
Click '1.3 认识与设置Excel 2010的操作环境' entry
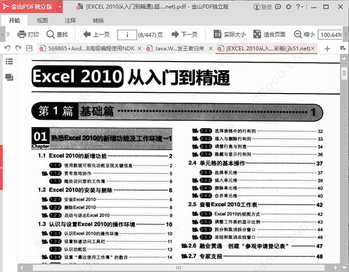[105, 224]
